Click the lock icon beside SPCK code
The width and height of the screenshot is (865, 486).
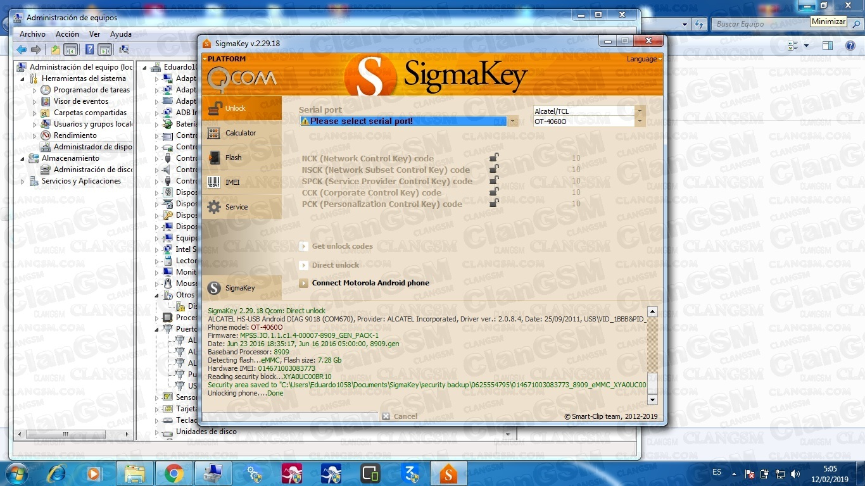494,181
